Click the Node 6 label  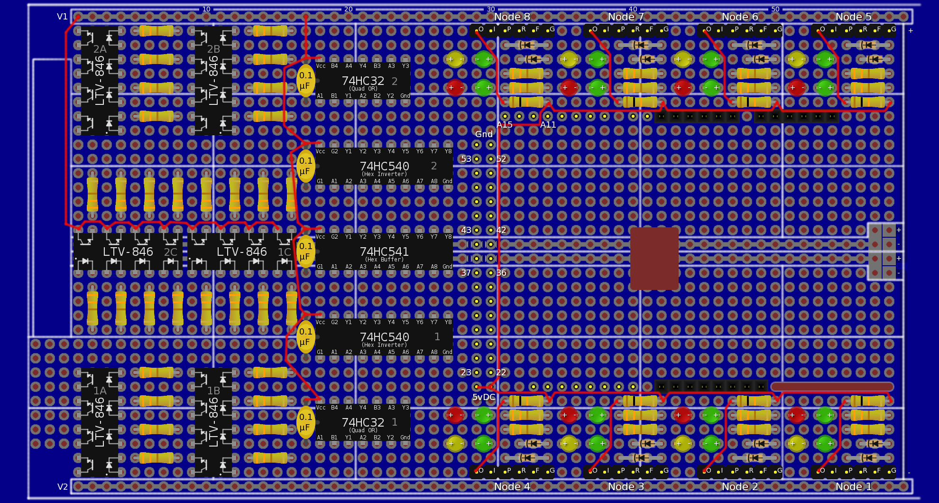[x=740, y=17]
